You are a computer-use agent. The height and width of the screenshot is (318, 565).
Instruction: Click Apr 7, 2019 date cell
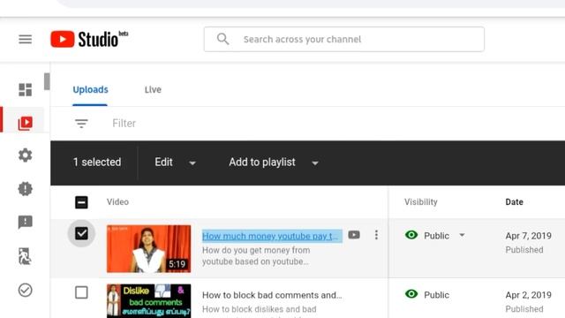click(x=528, y=236)
